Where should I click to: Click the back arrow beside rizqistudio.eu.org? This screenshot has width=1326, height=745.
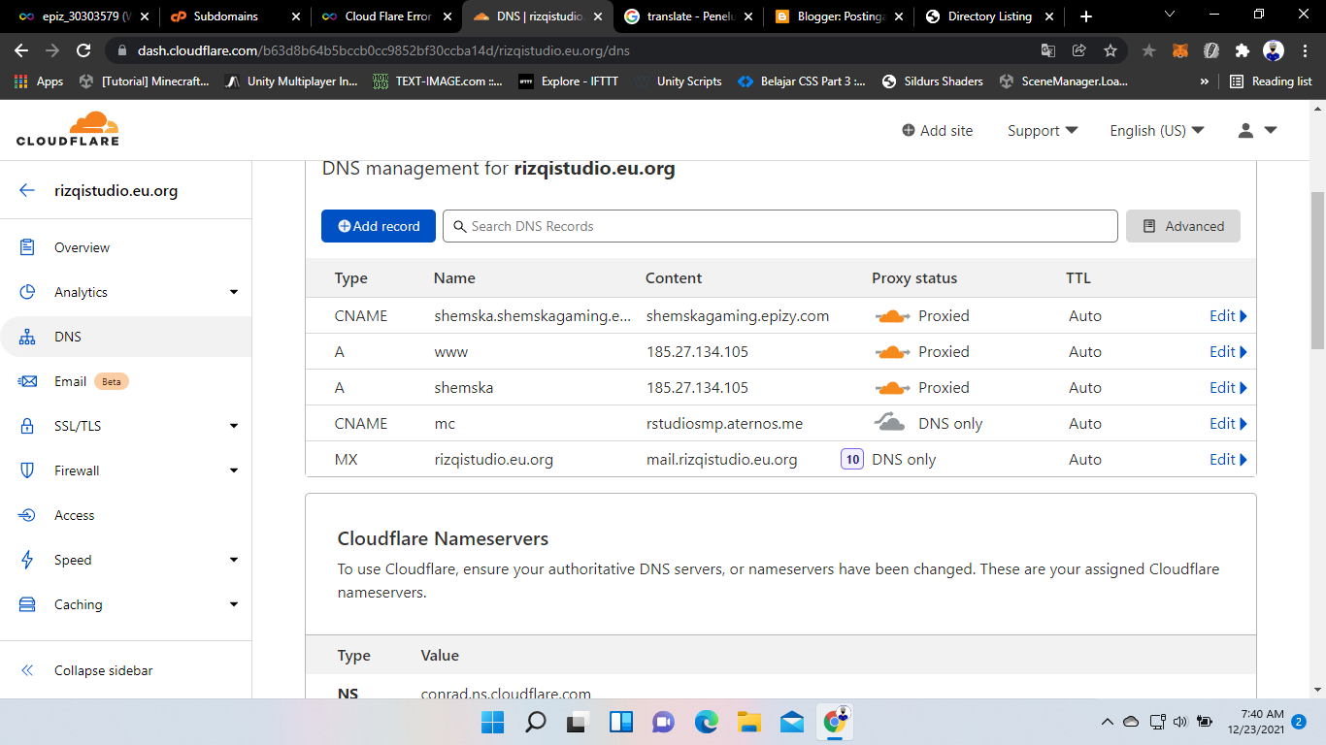(x=27, y=191)
